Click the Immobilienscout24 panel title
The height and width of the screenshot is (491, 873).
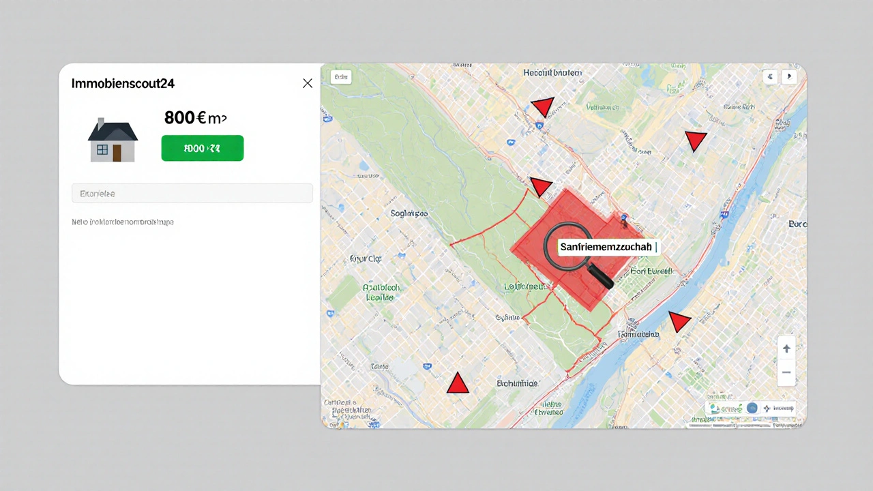[x=123, y=83]
